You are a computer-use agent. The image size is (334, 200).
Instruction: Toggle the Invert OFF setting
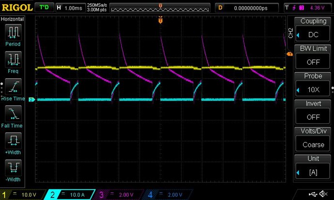pyautogui.click(x=313, y=117)
